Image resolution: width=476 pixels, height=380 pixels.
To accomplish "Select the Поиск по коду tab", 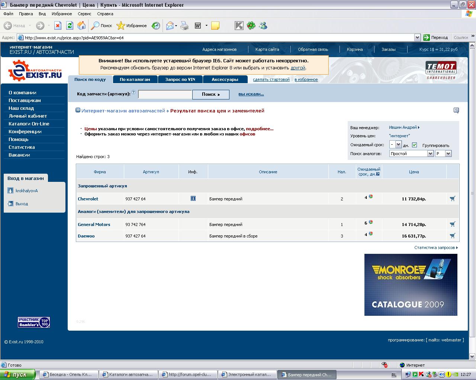I will [90, 79].
